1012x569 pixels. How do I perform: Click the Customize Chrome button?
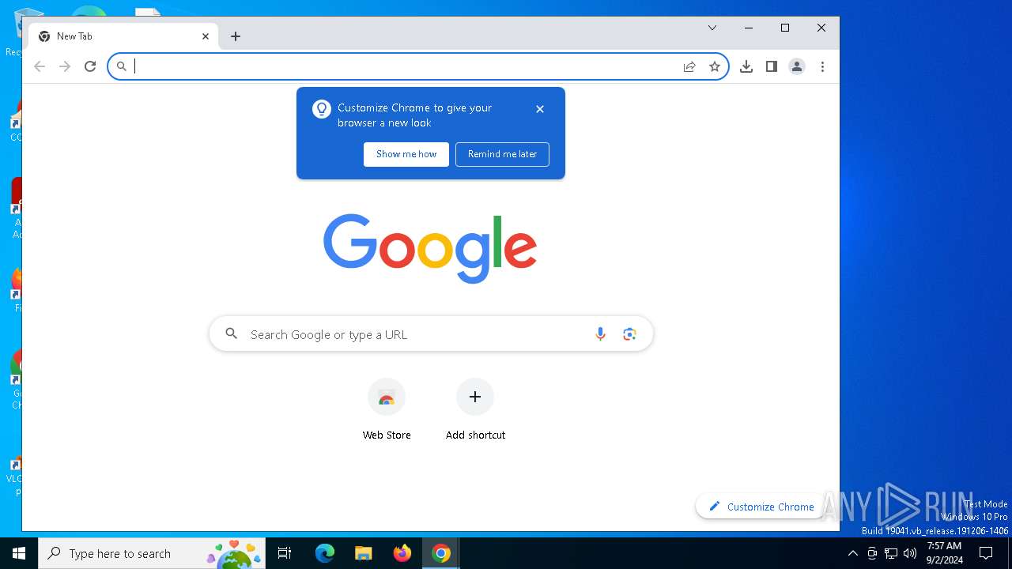[761, 507]
